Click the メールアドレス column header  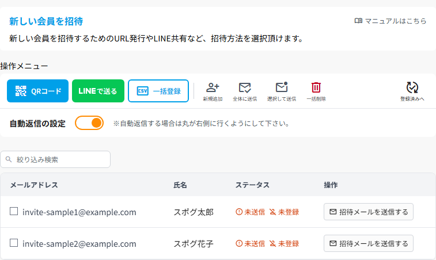pos(34,185)
